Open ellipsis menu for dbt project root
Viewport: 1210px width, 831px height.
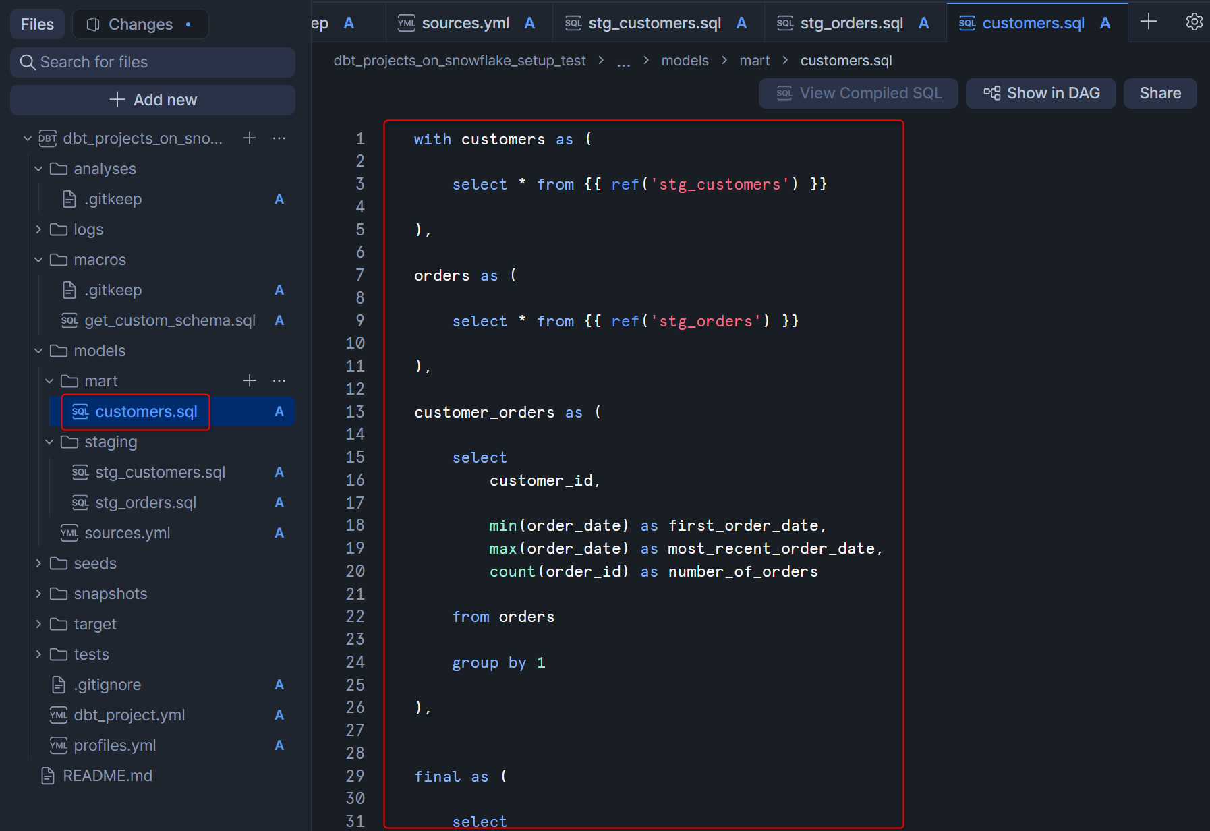(x=279, y=138)
